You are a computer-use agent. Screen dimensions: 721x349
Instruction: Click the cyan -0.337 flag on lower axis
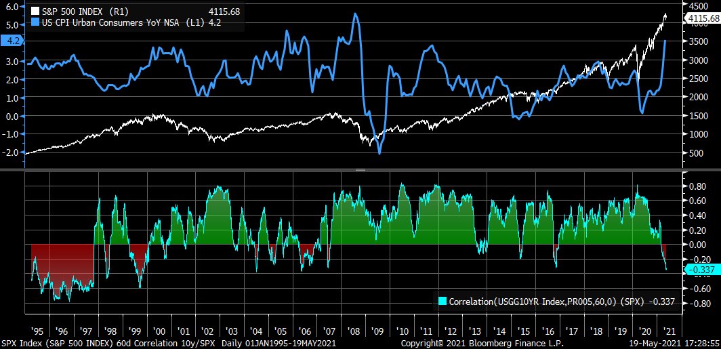(x=702, y=270)
